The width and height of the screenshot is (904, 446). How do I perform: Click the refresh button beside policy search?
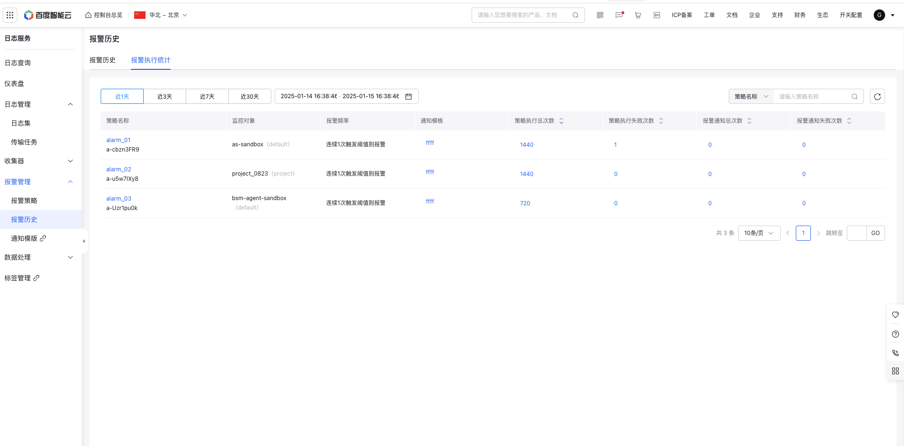[878, 96]
